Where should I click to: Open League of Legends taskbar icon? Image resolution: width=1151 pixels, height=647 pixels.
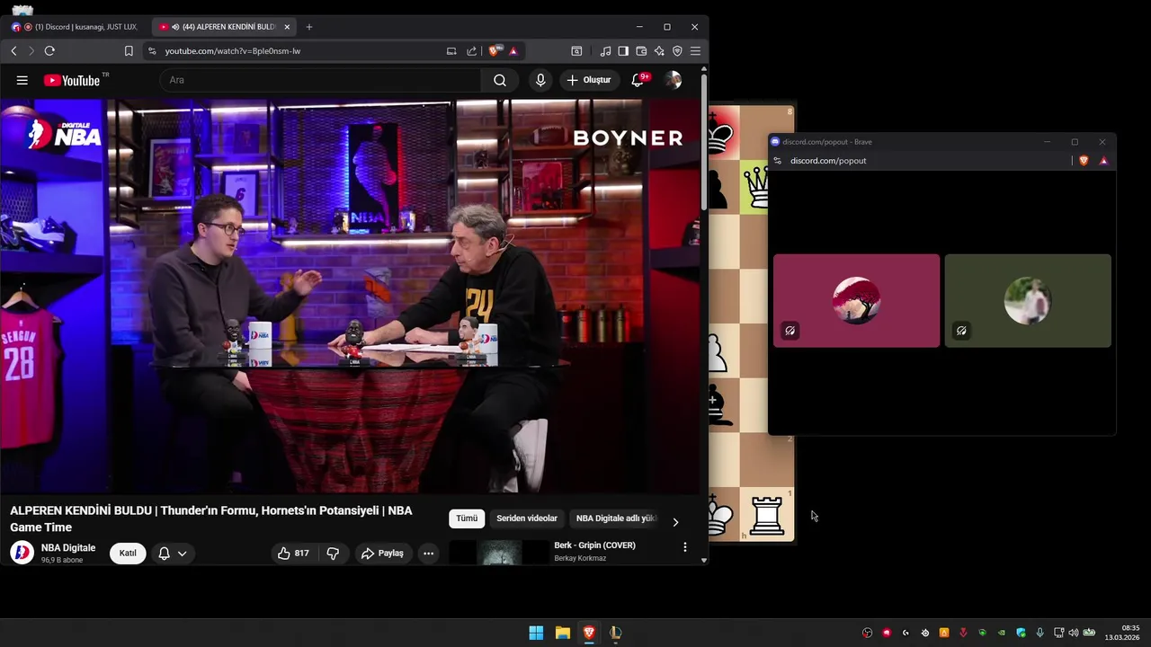tap(615, 633)
